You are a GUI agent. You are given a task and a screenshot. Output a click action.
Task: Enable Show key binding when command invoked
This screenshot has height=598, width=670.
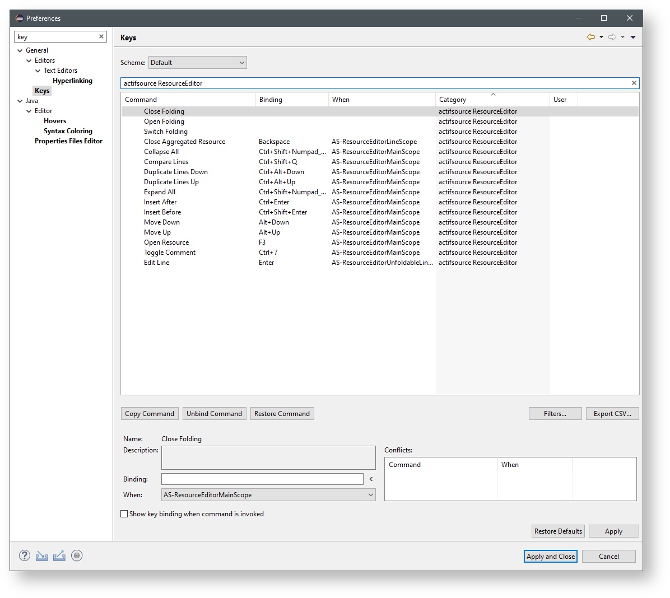tap(124, 513)
